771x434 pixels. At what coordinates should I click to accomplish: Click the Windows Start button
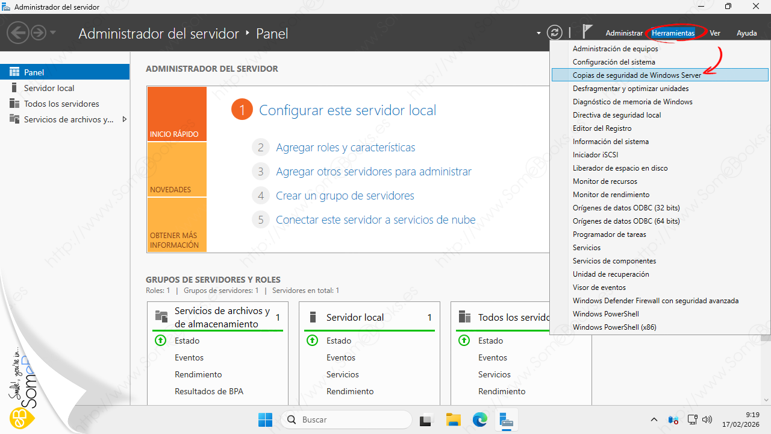pos(265,420)
